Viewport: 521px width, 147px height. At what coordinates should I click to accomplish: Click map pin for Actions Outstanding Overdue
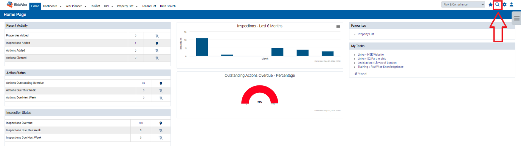161,83
